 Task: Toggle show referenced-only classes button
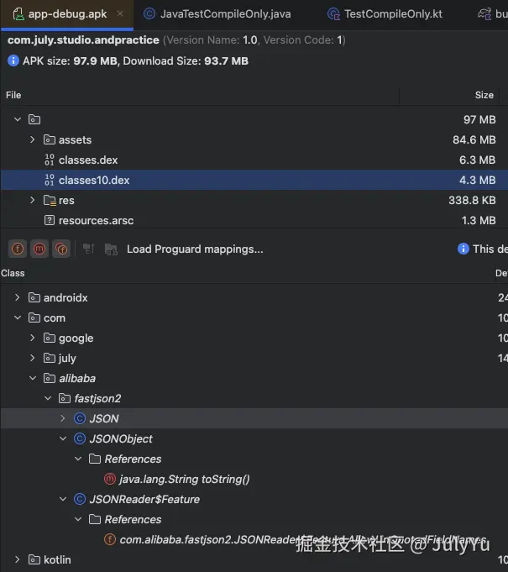(60, 249)
